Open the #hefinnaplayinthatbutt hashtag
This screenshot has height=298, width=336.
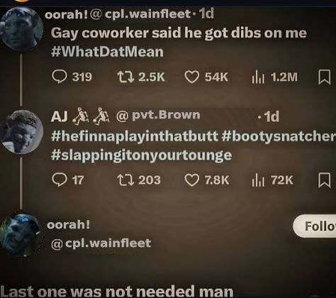click(x=135, y=137)
